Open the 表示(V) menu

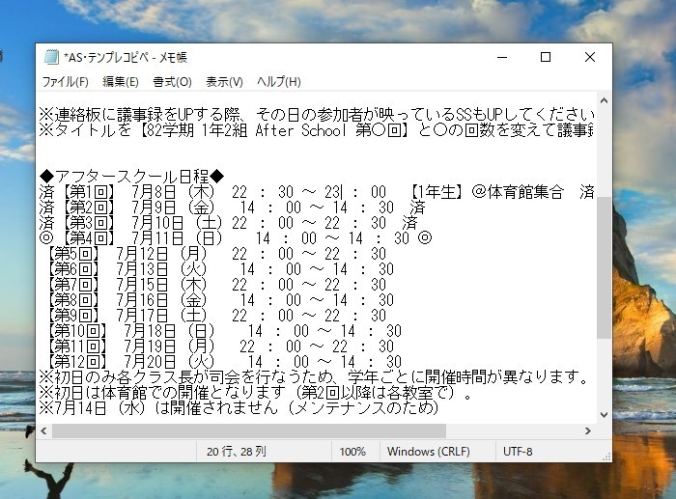point(224,81)
